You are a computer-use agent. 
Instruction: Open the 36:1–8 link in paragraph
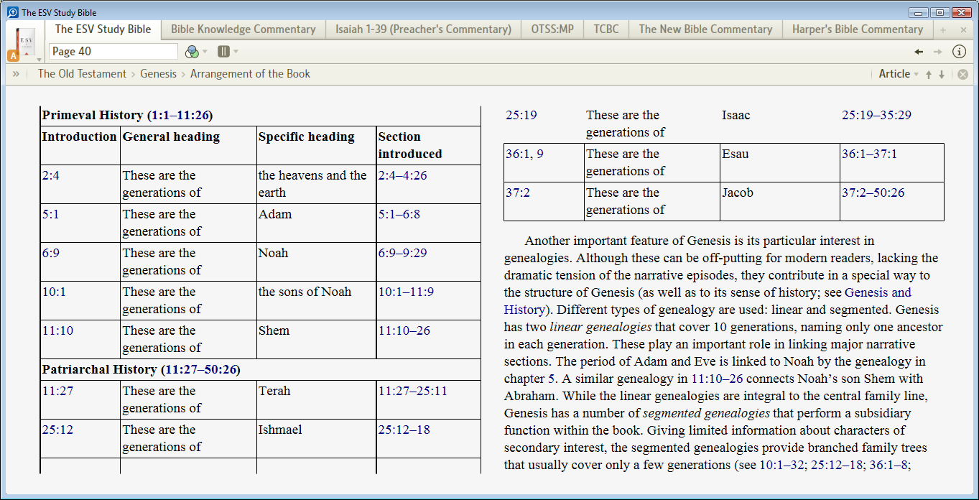pyautogui.click(x=890, y=465)
